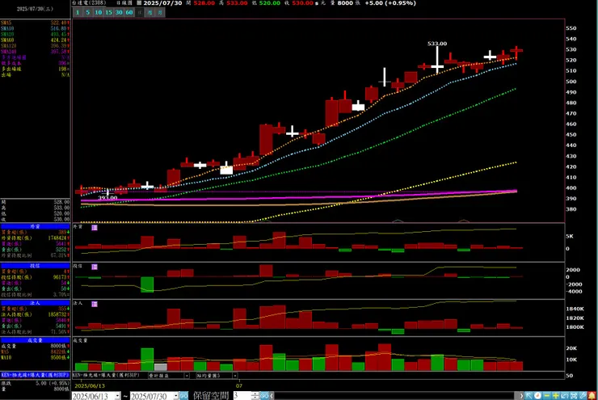Screen dimensions: 598x400
Task: Click GO button next to 保留空間 stepper
Action: 263,396
